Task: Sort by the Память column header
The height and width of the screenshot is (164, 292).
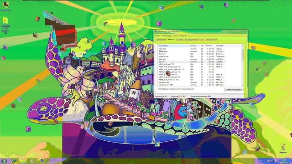Action: point(209,46)
